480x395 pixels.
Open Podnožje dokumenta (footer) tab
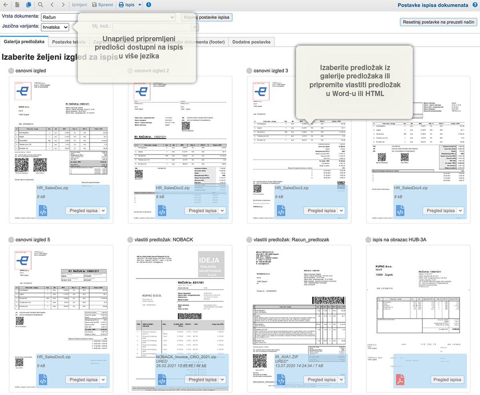(x=194, y=42)
